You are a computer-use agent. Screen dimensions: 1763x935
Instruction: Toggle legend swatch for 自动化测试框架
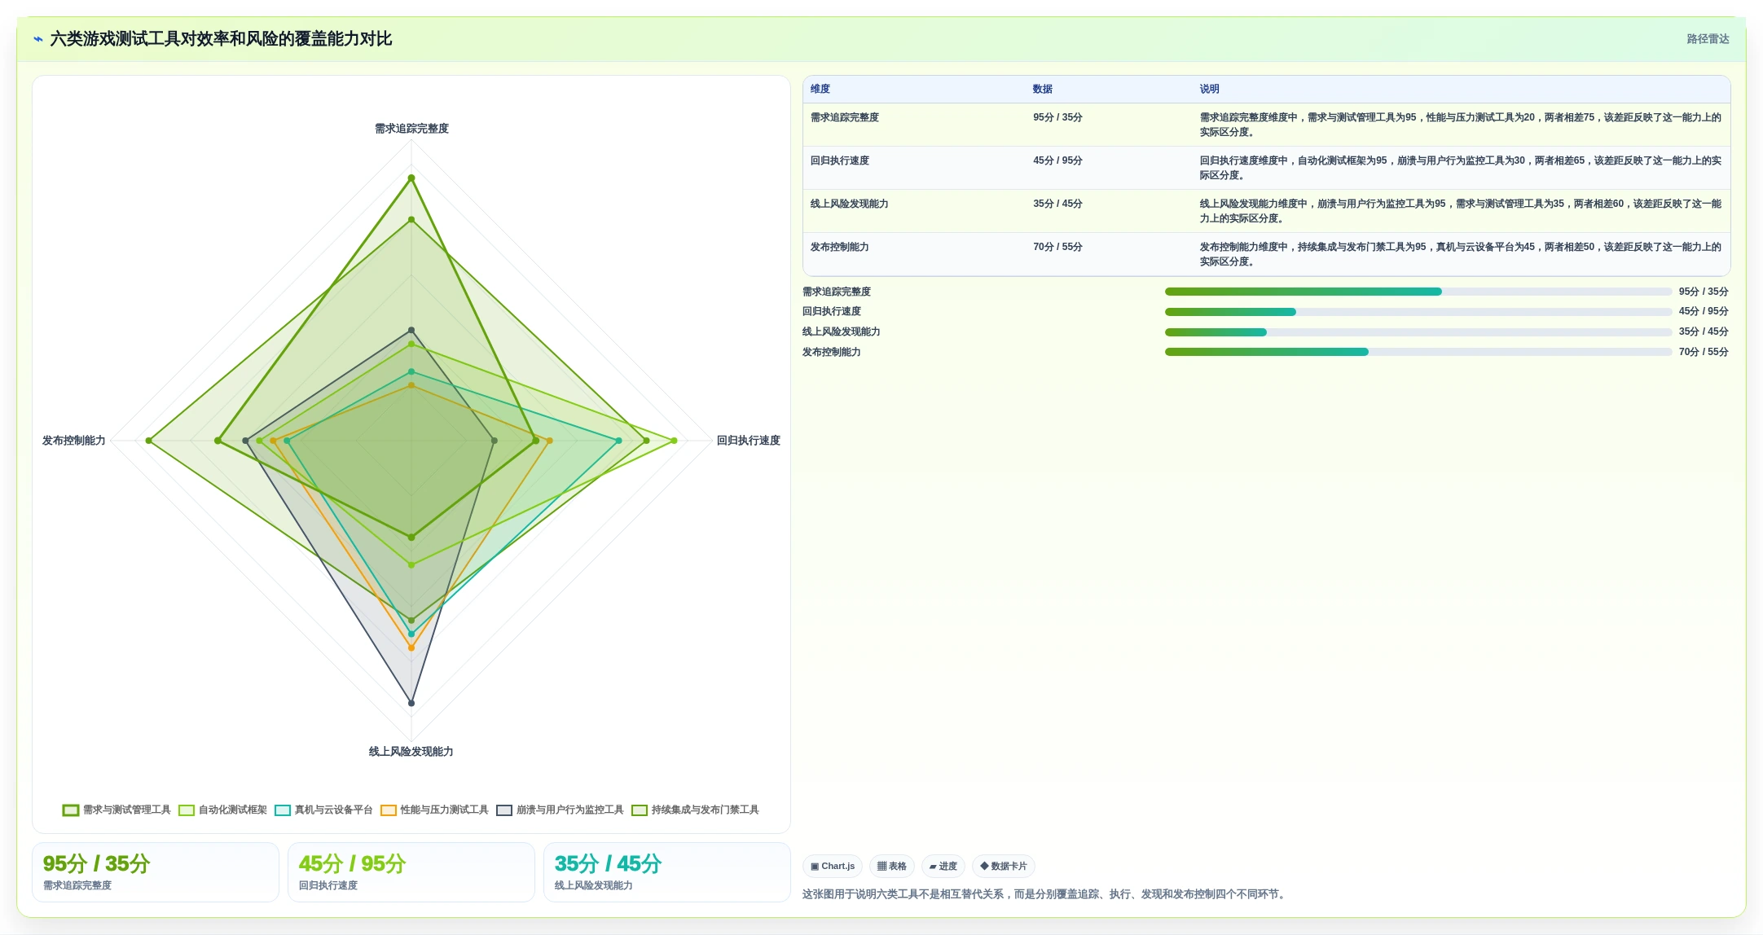(187, 810)
